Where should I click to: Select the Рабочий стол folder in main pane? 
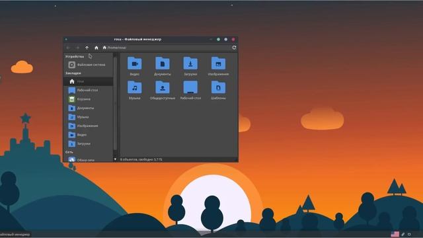click(x=190, y=91)
